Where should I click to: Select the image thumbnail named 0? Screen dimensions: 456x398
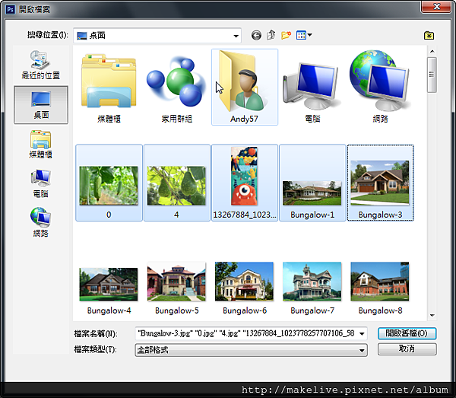(x=109, y=183)
